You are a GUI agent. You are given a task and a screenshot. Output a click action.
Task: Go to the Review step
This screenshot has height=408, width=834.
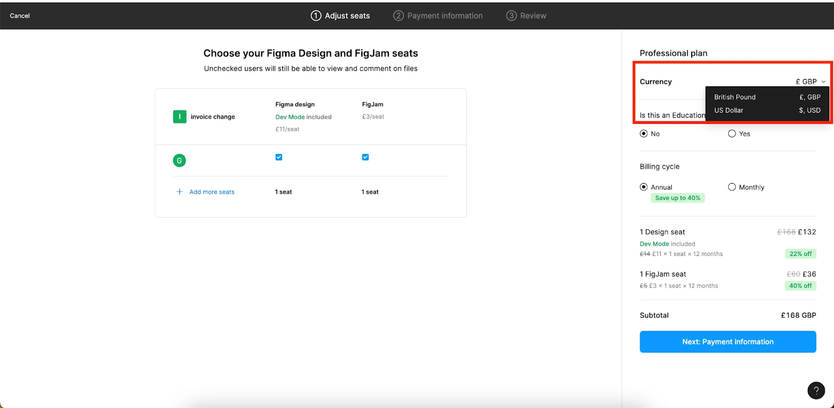[x=526, y=16]
